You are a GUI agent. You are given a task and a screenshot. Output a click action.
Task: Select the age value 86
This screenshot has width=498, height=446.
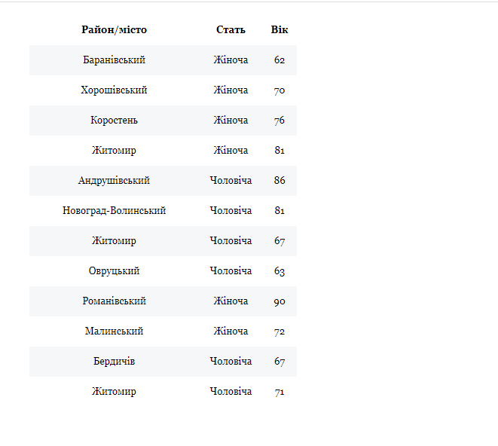pos(280,181)
